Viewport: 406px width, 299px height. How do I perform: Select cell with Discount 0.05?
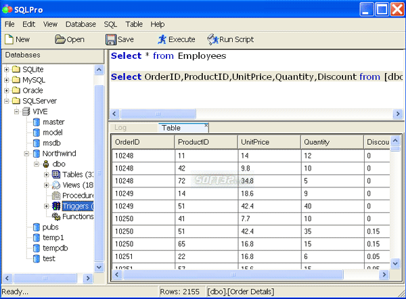point(378,256)
